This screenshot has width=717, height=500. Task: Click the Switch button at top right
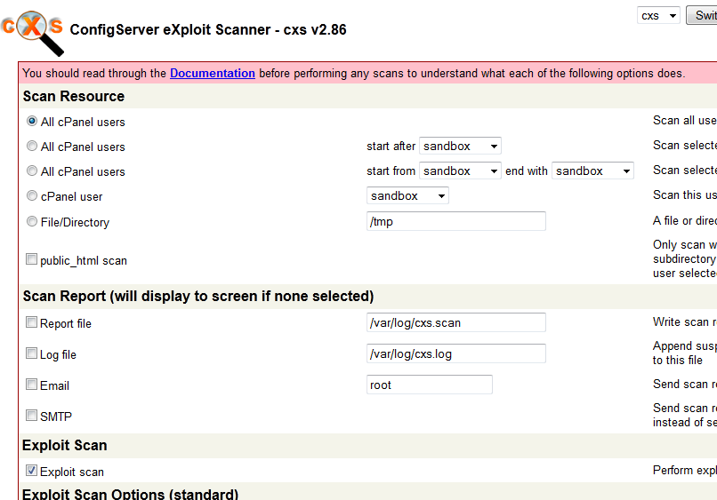point(702,15)
